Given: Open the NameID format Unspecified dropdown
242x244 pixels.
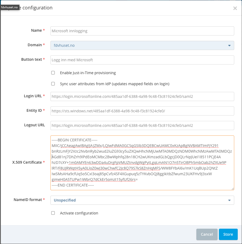Looking at the screenshot, I should tap(142, 200).
